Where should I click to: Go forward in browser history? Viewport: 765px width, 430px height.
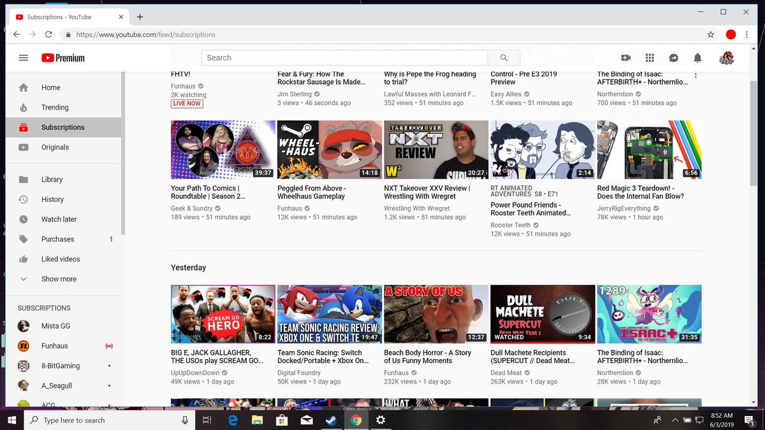(x=32, y=34)
